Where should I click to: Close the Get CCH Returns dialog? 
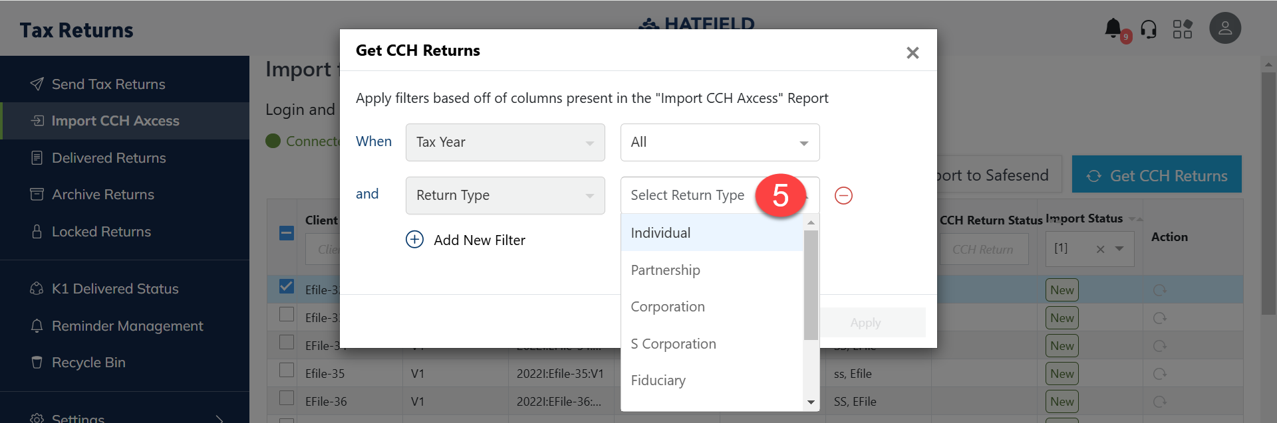[913, 52]
